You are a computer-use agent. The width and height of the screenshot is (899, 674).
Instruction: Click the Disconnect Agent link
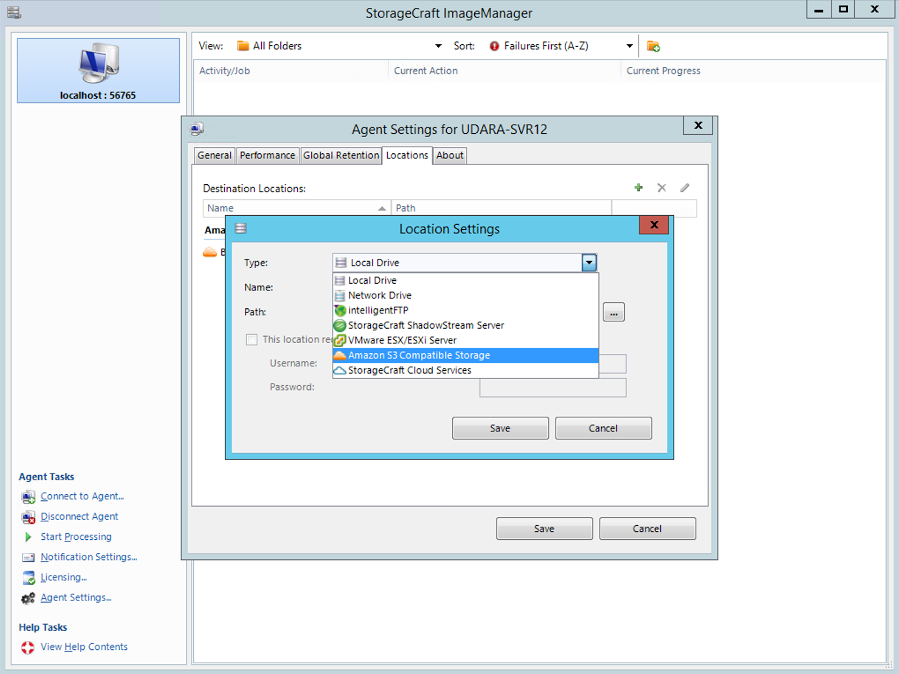pos(79,517)
